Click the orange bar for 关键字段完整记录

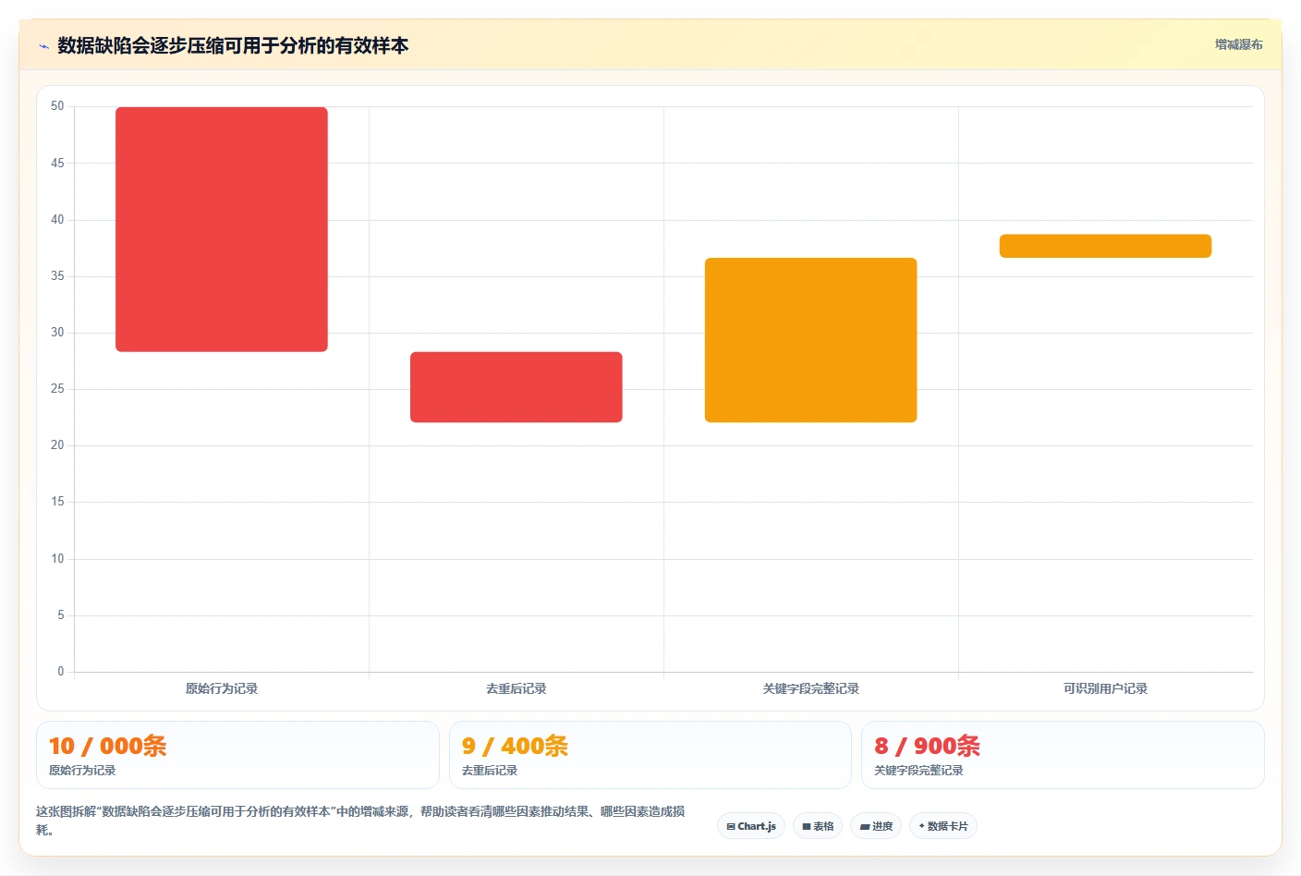pos(811,340)
